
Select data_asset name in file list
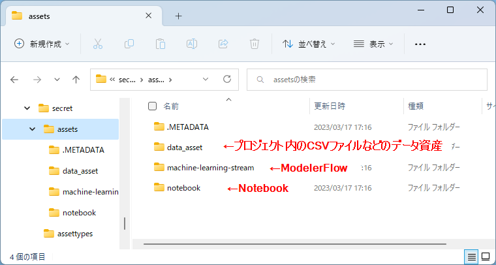point(185,148)
